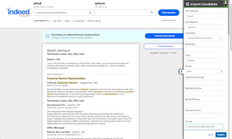
Task: Click the Email input field
Action: coord(204,127)
